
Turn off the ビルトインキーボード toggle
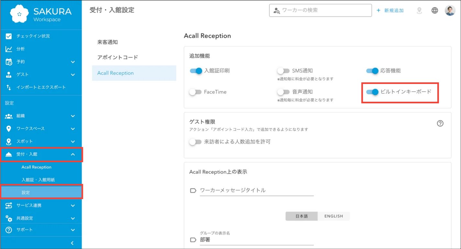pos(372,92)
